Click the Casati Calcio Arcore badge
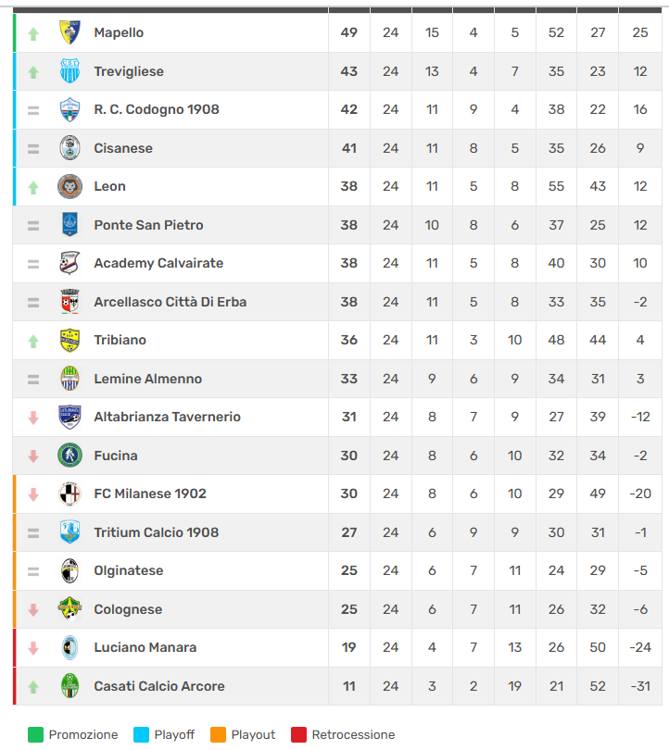 [69, 686]
